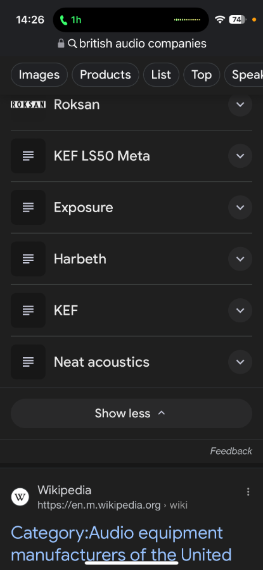The width and height of the screenshot is (263, 570).
Task: Tap the Wikipedia favicon
Action: click(x=20, y=497)
